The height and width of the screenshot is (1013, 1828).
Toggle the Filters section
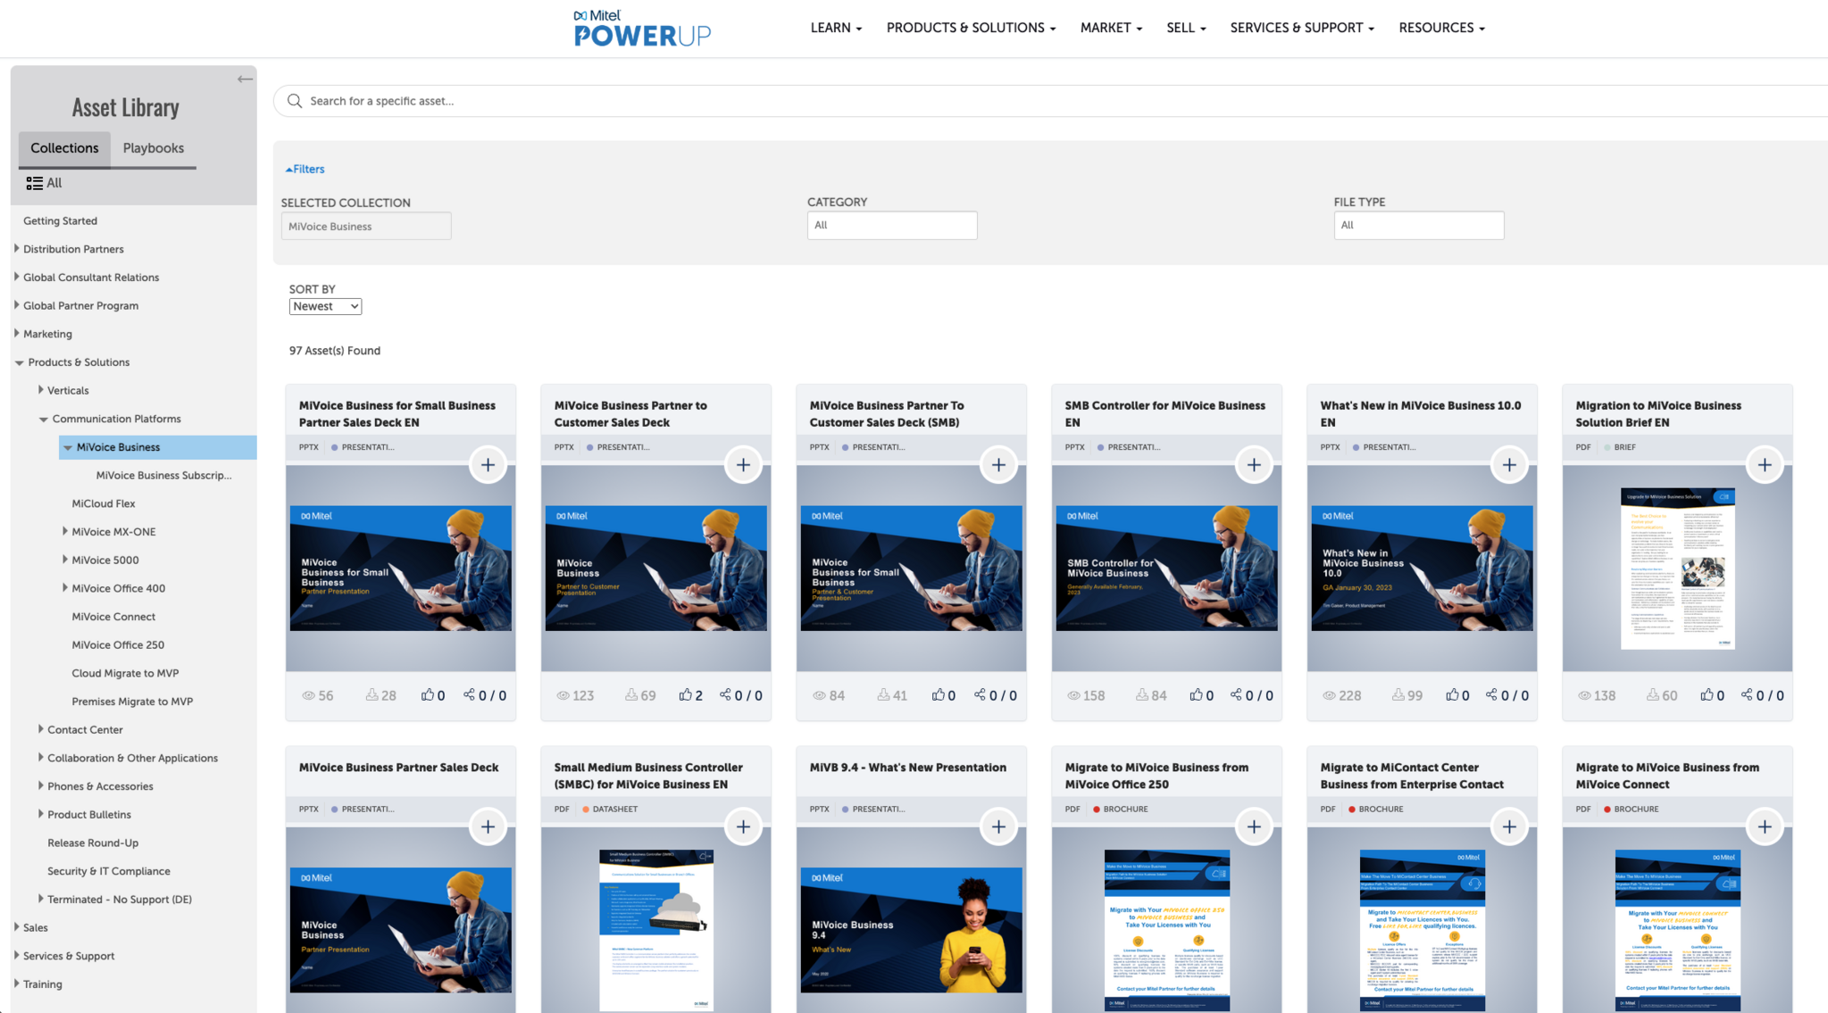(305, 169)
